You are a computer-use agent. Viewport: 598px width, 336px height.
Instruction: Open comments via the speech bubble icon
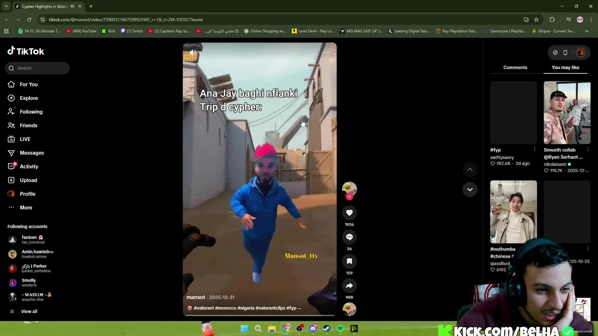click(349, 237)
